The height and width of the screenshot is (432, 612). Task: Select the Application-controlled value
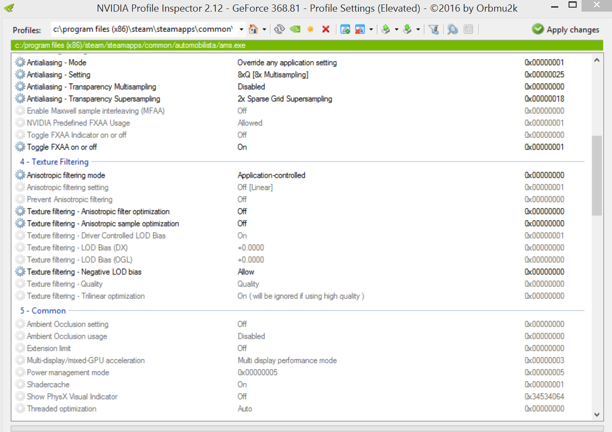point(271,175)
